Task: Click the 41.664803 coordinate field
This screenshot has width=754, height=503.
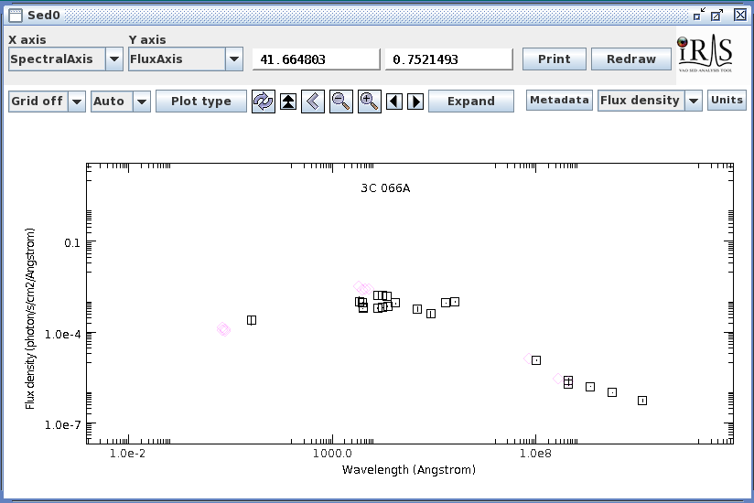Action: pyautogui.click(x=317, y=59)
